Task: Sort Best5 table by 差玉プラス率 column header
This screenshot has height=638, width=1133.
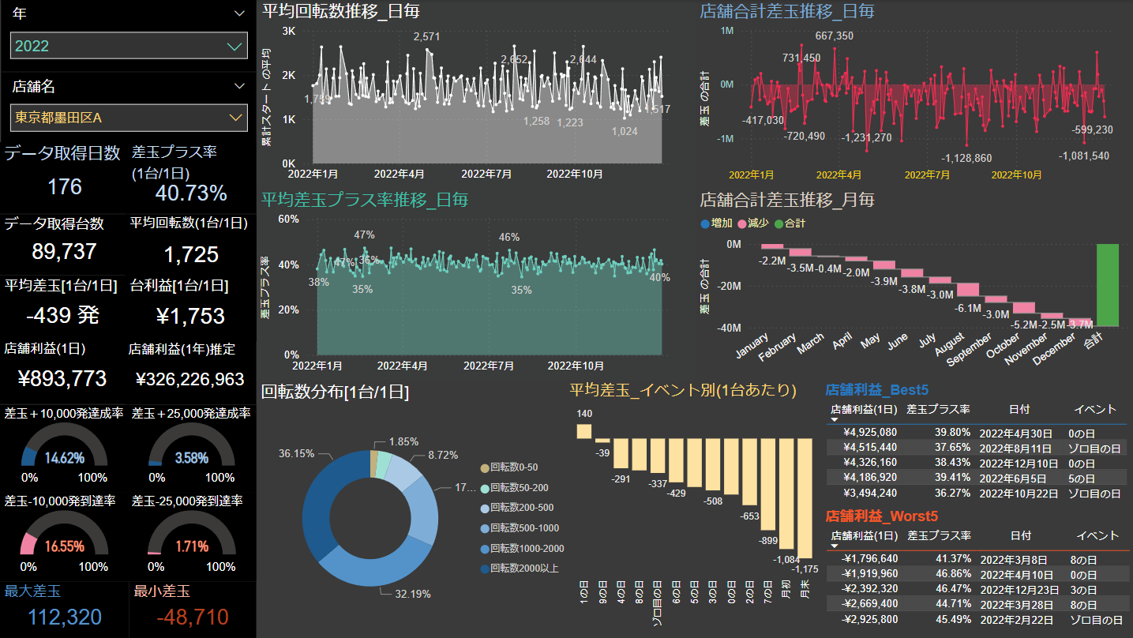Action: [938, 409]
